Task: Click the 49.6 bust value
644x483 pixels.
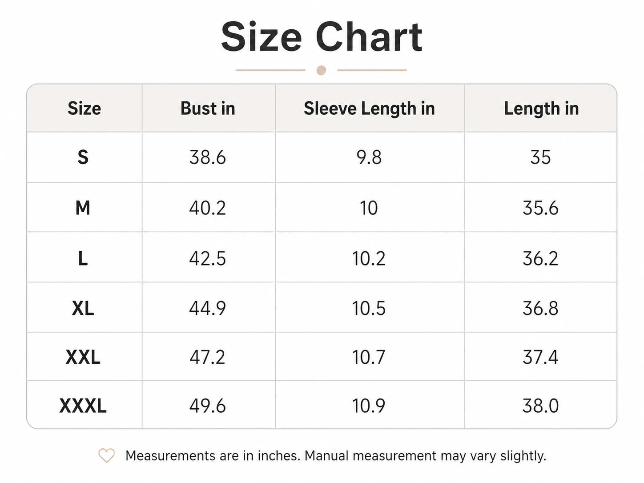Action: pyautogui.click(x=208, y=406)
